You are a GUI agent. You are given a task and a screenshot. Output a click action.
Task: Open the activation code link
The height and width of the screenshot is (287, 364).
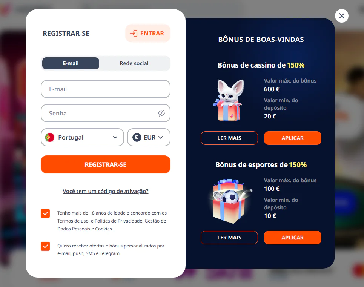coord(105,191)
